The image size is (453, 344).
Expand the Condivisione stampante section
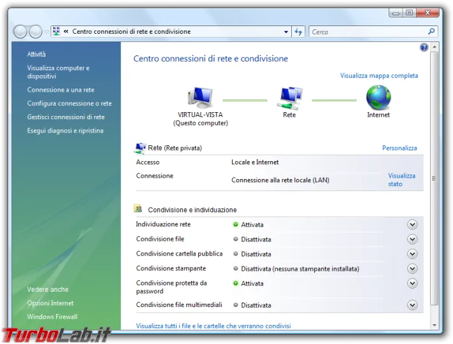pyautogui.click(x=412, y=269)
